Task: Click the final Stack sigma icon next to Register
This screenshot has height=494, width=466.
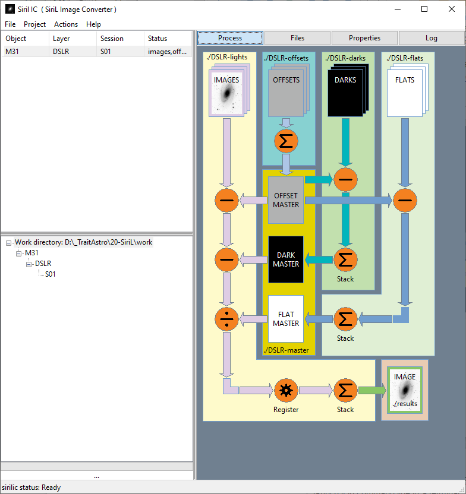Action: point(345,390)
